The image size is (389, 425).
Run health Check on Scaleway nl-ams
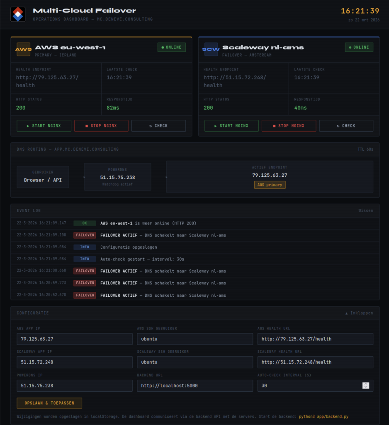(346, 126)
